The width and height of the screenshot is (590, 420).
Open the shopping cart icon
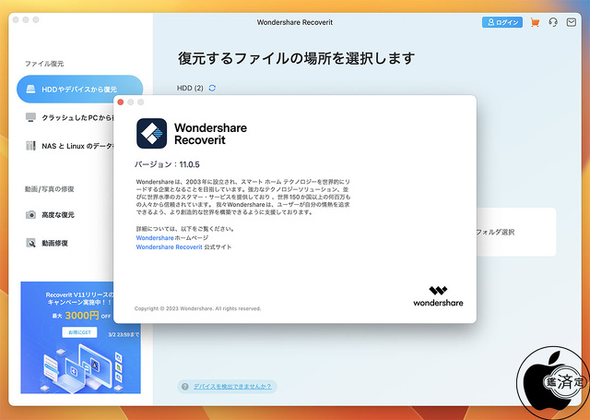[x=535, y=22]
